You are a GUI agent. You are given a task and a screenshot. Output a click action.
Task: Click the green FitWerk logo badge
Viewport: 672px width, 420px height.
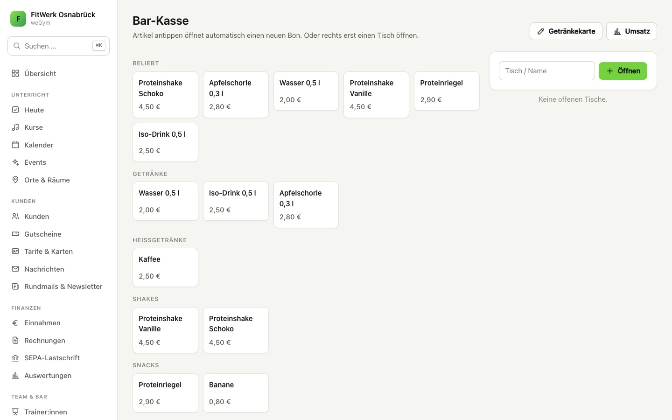(18, 19)
